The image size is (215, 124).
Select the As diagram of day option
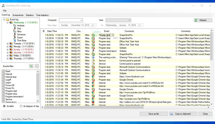tap(21, 106)
